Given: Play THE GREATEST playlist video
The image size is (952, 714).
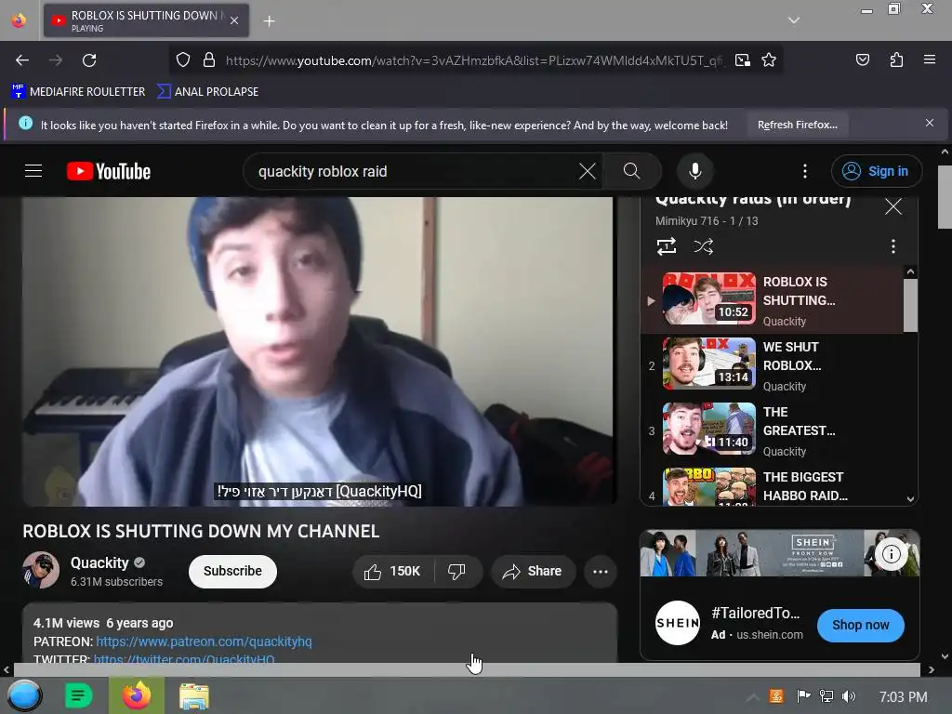Looking at the screenshot, I should click(x=772, y=430).
